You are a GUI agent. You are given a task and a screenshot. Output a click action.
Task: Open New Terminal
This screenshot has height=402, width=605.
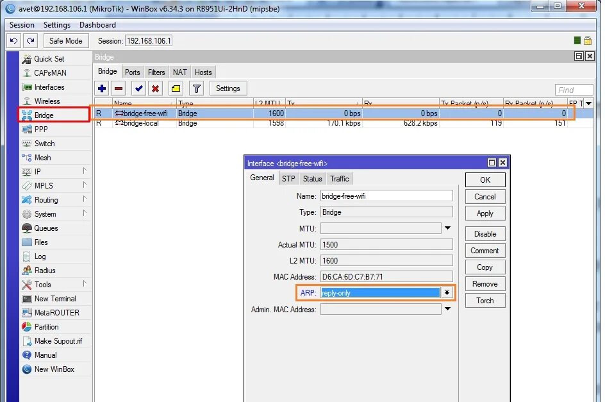(55, 299)
